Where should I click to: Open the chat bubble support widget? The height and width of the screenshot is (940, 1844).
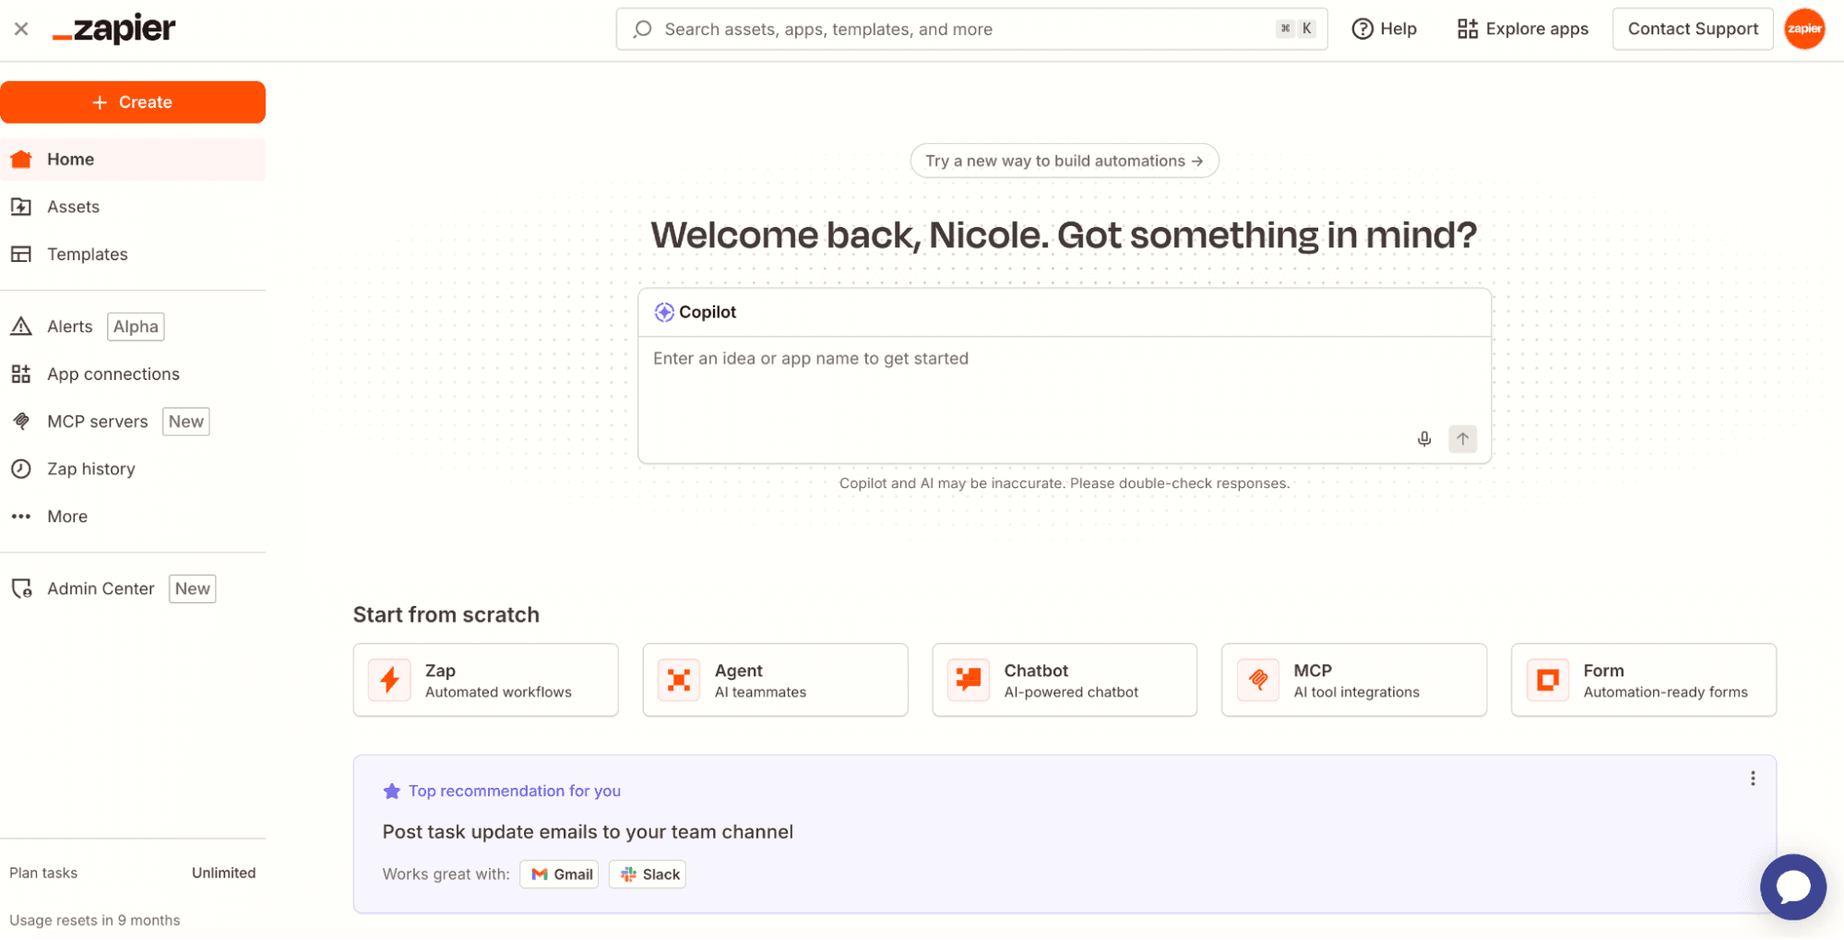click(1792, 887)
